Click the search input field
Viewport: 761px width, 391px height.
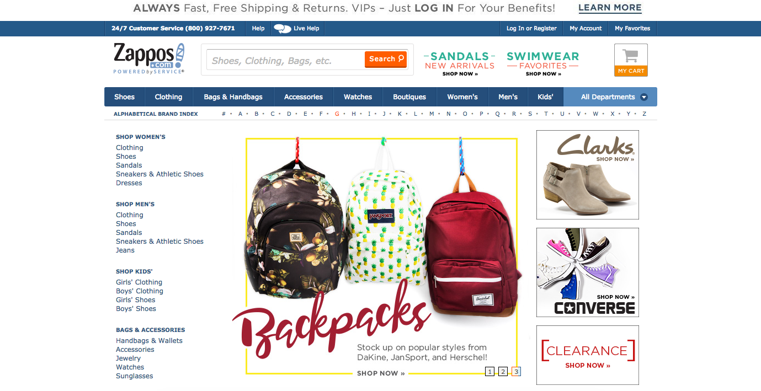285,60
